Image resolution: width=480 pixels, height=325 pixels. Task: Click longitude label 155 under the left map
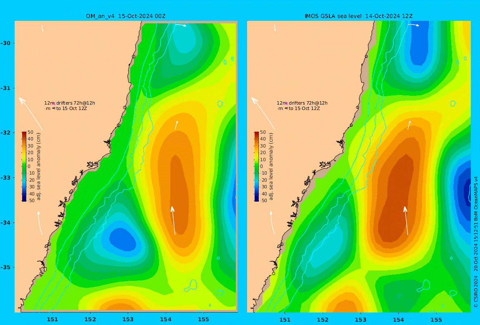coord(203,319)
